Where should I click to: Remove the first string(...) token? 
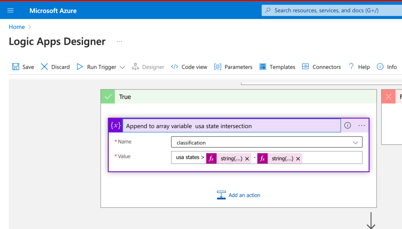coord(247,159)
